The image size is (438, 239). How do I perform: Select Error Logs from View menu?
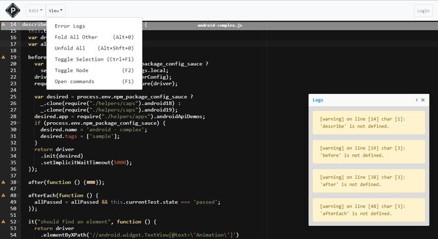[94, 26]
